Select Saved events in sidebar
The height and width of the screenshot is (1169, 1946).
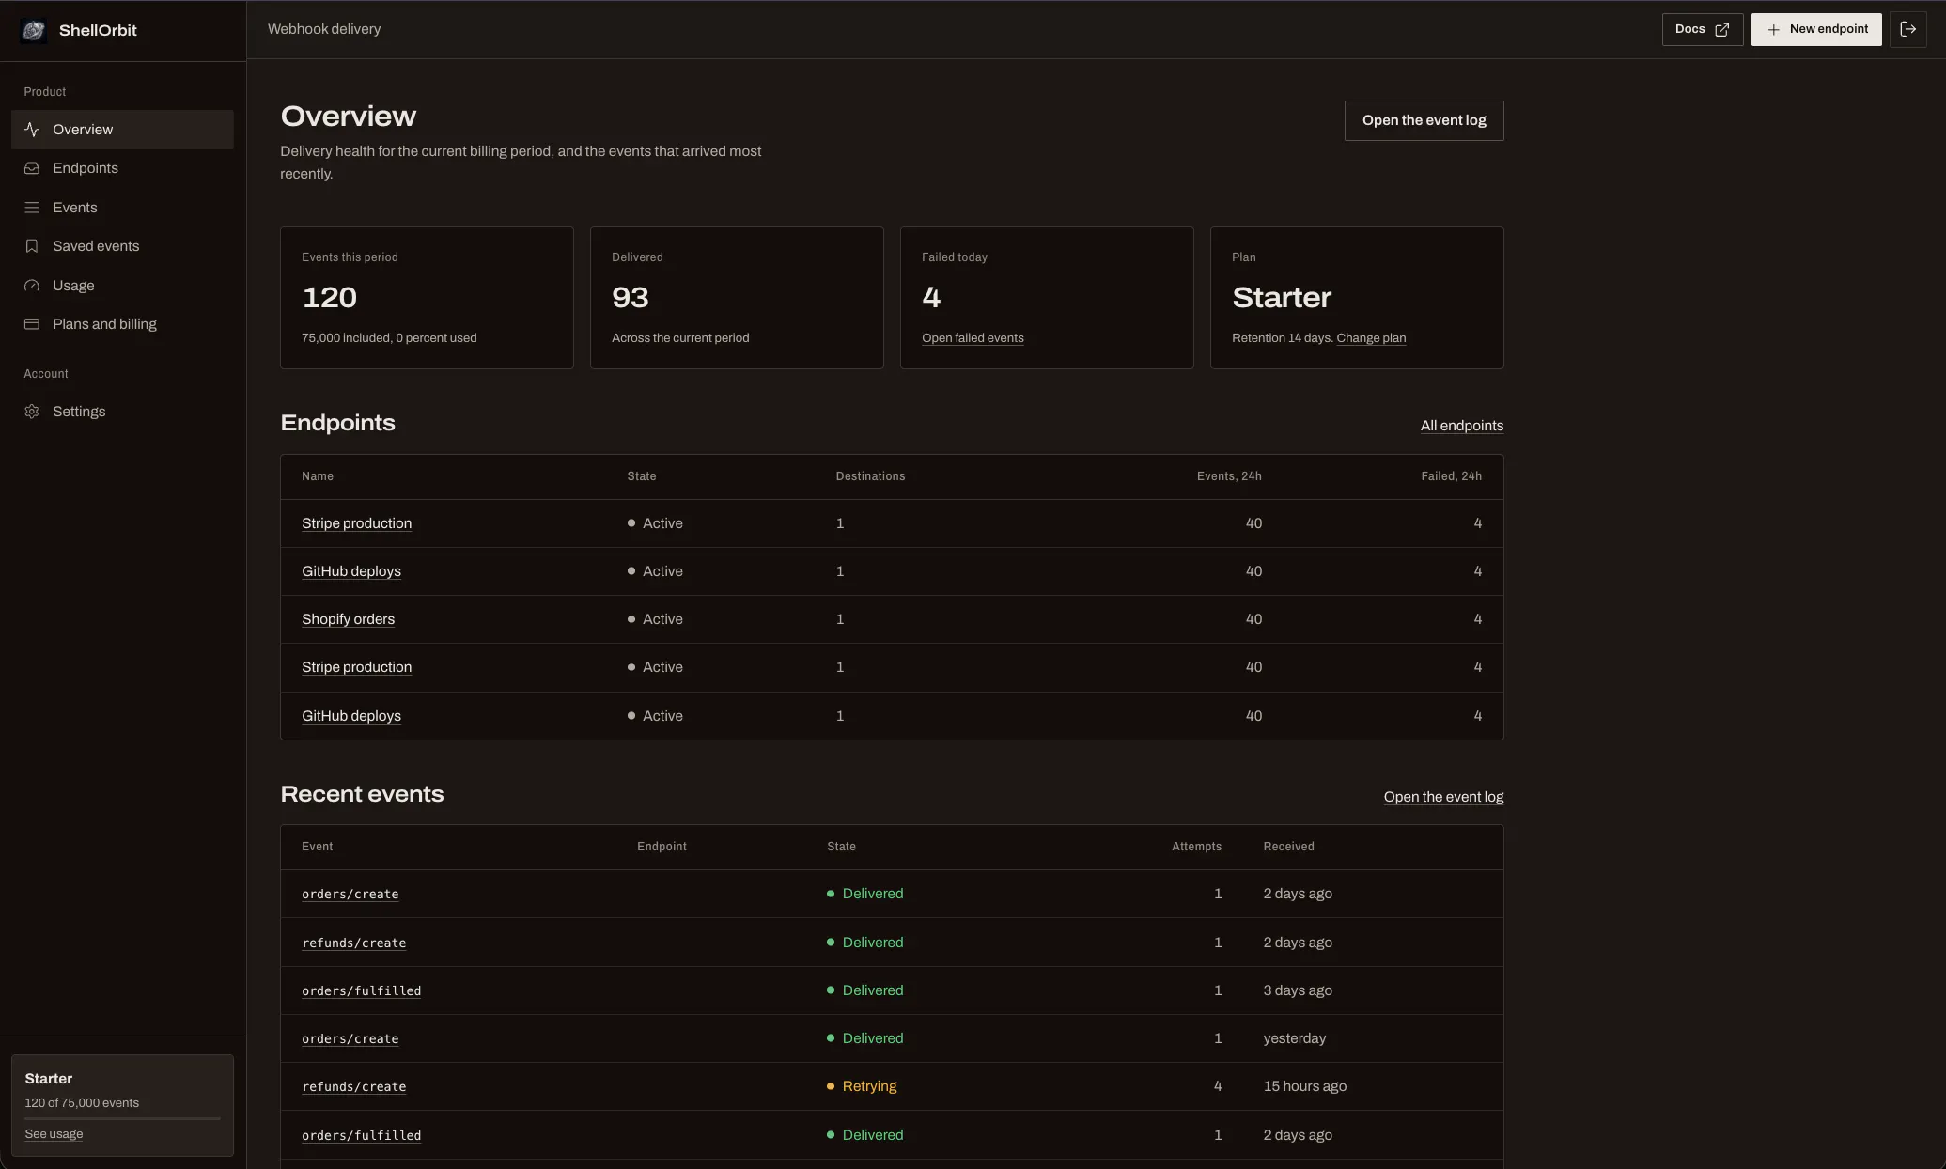[122, 246]
